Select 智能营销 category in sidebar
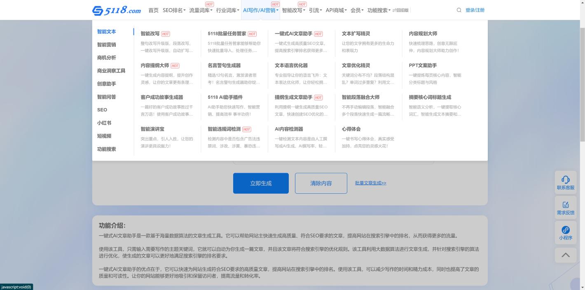This screenshot has height=290, width=585. pyautogui.click(x=107, y=45)
